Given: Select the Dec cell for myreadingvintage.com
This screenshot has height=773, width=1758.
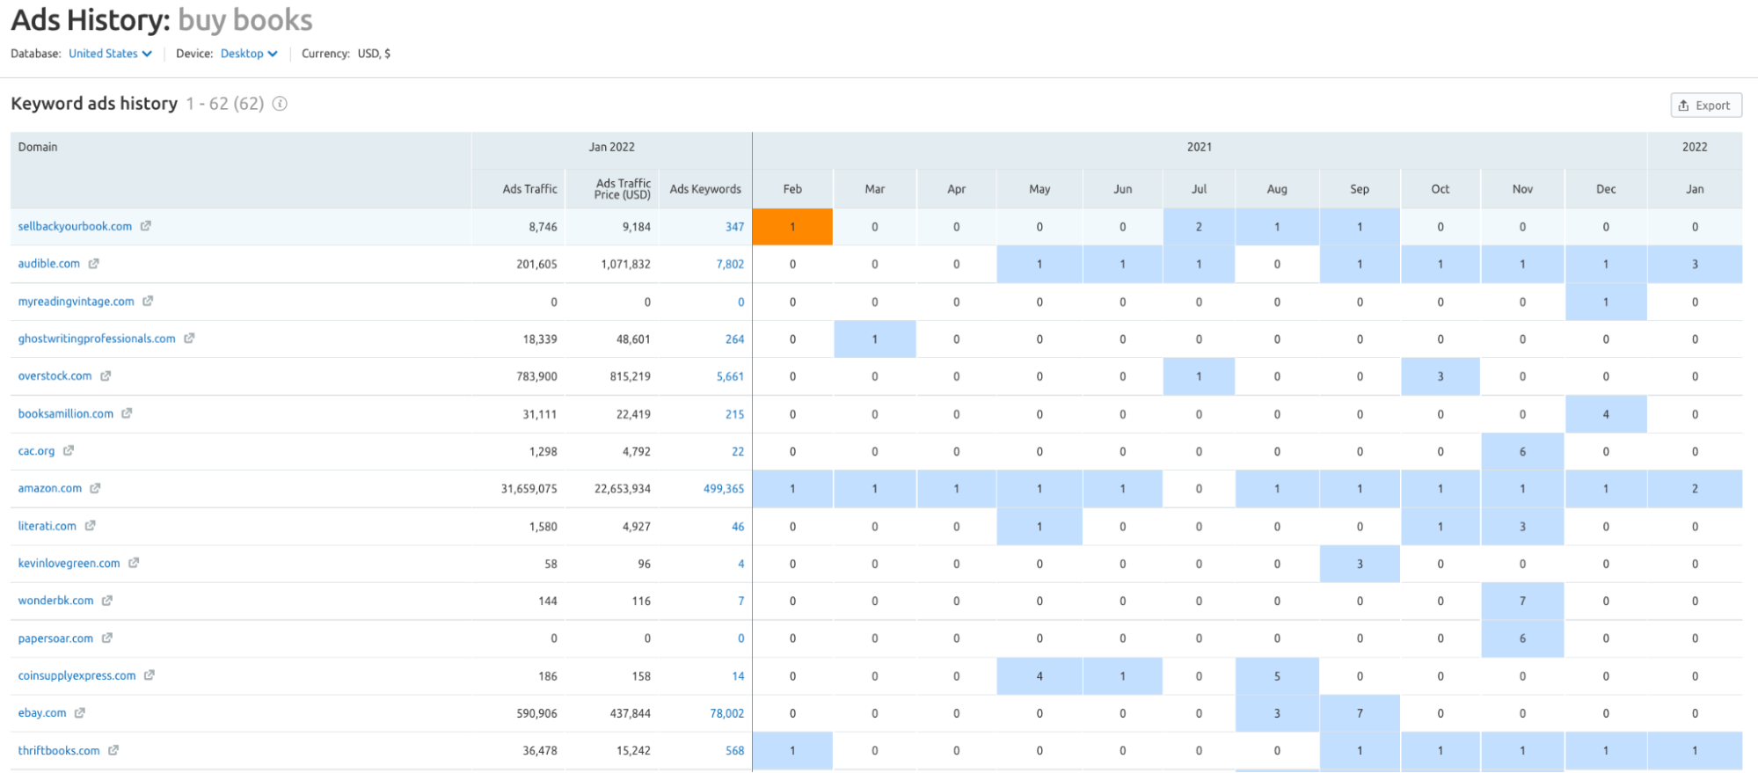Looking at the screenshot, I should [1606, 302].
